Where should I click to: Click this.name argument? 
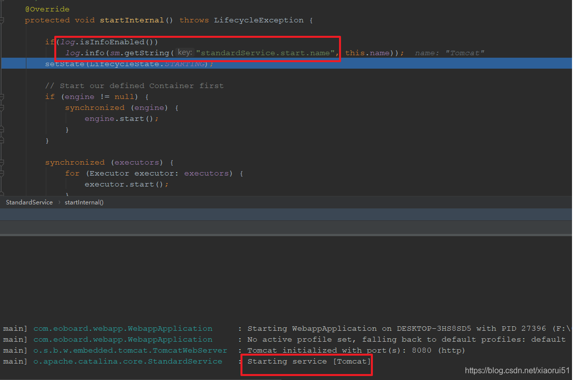[x=367, y=53]
